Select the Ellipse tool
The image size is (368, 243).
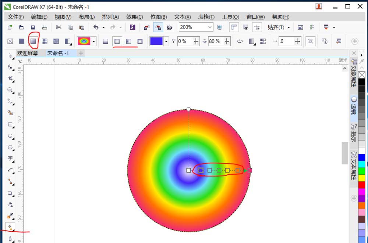tap(9, 137)
